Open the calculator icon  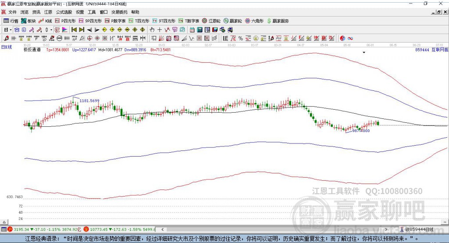pos(200,30)
